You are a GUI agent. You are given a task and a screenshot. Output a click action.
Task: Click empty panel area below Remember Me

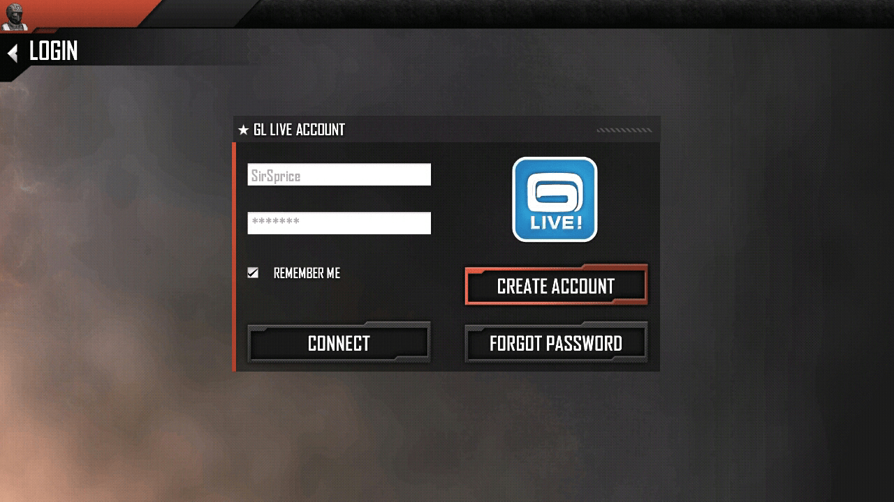click(x=339, y=301)
